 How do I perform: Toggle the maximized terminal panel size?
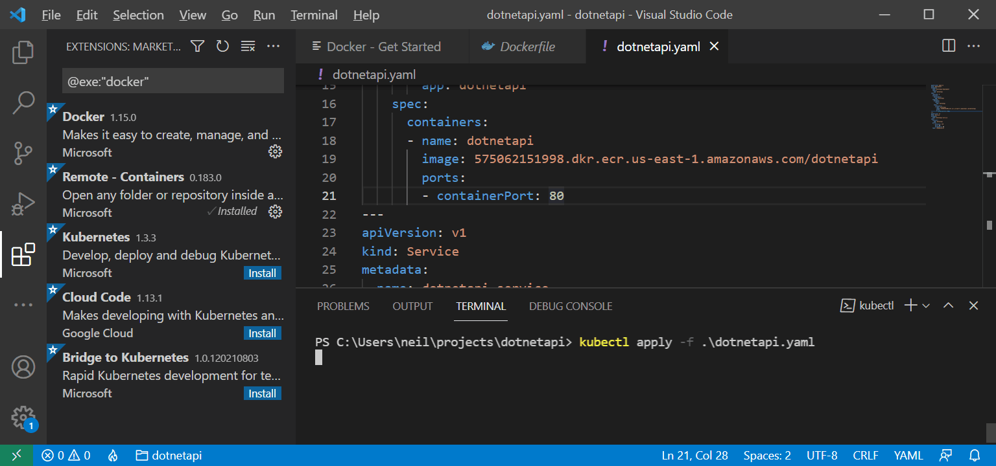(949, 305)
